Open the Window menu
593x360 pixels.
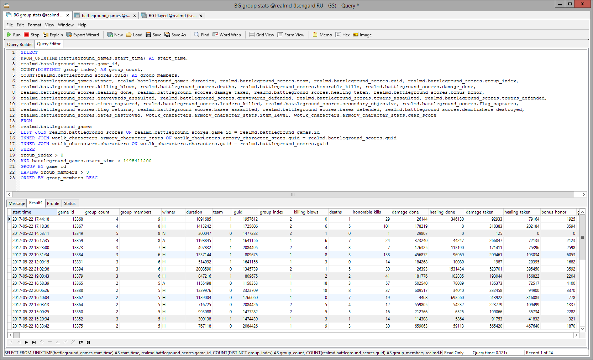[66, 25]
